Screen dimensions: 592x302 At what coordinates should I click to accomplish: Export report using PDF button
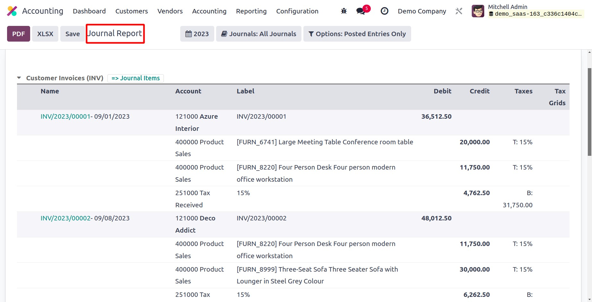coord(19,34)
